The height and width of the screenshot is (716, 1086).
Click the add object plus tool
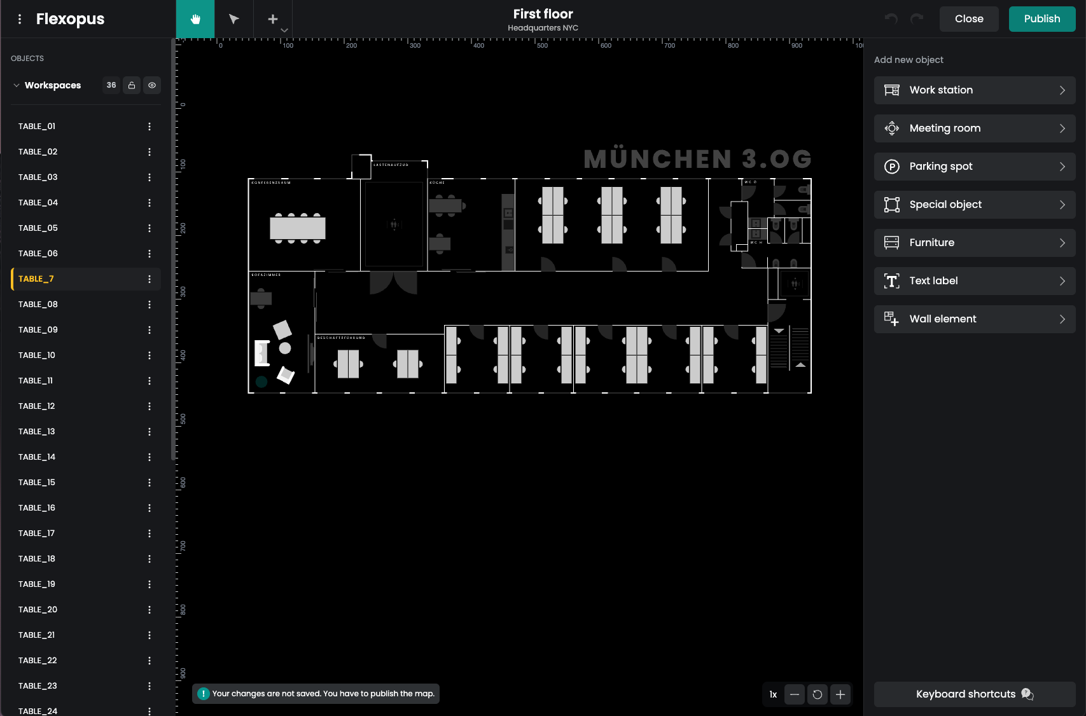tap(272, 17)
